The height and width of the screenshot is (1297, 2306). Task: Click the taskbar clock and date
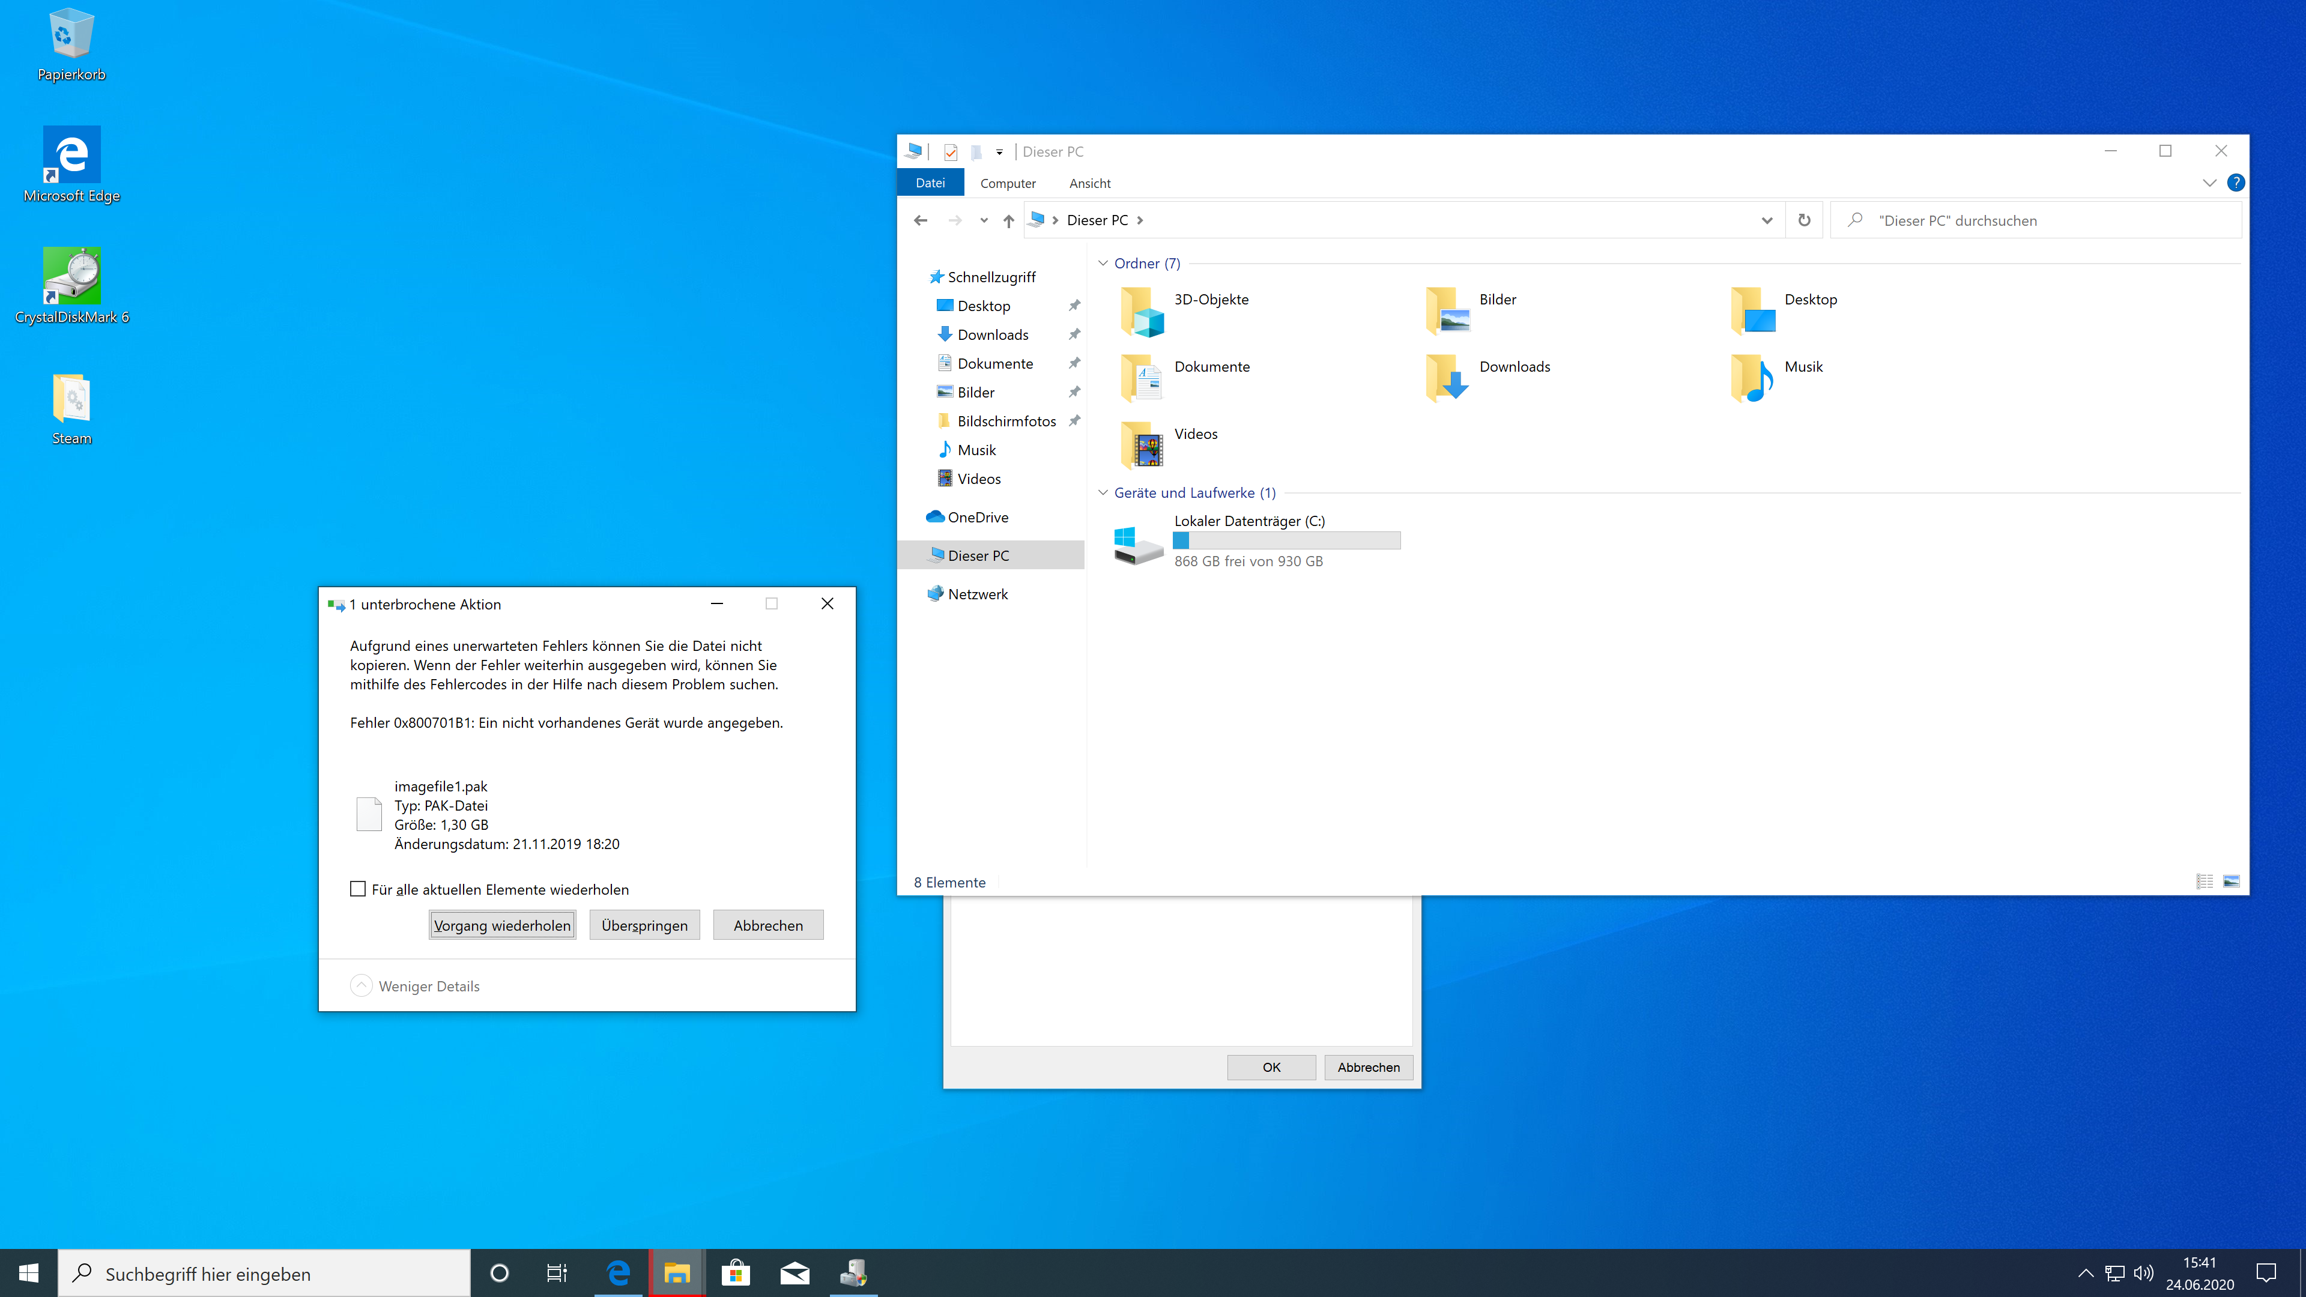(x=2200, y=1273)
